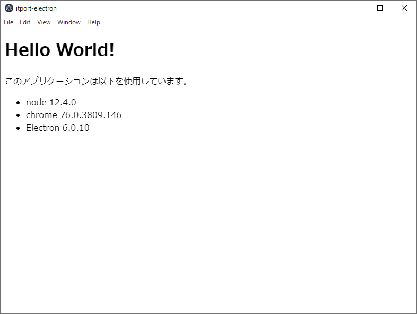Click the Electron app icon in title bar
Image resolution: width=417 pixels, height=314 pixels.
[x=9, y=8]
